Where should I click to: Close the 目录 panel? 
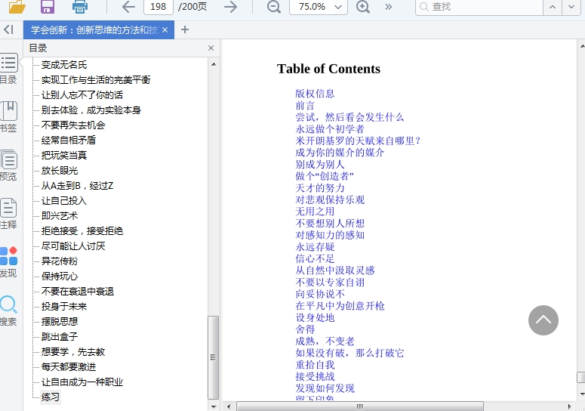[211, 48]
